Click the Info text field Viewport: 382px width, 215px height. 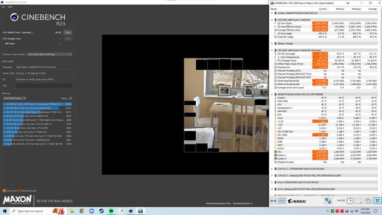(x=44, y=85)
